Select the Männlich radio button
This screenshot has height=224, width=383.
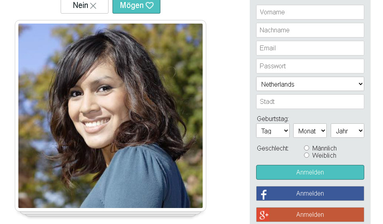(x=306, y=148)
